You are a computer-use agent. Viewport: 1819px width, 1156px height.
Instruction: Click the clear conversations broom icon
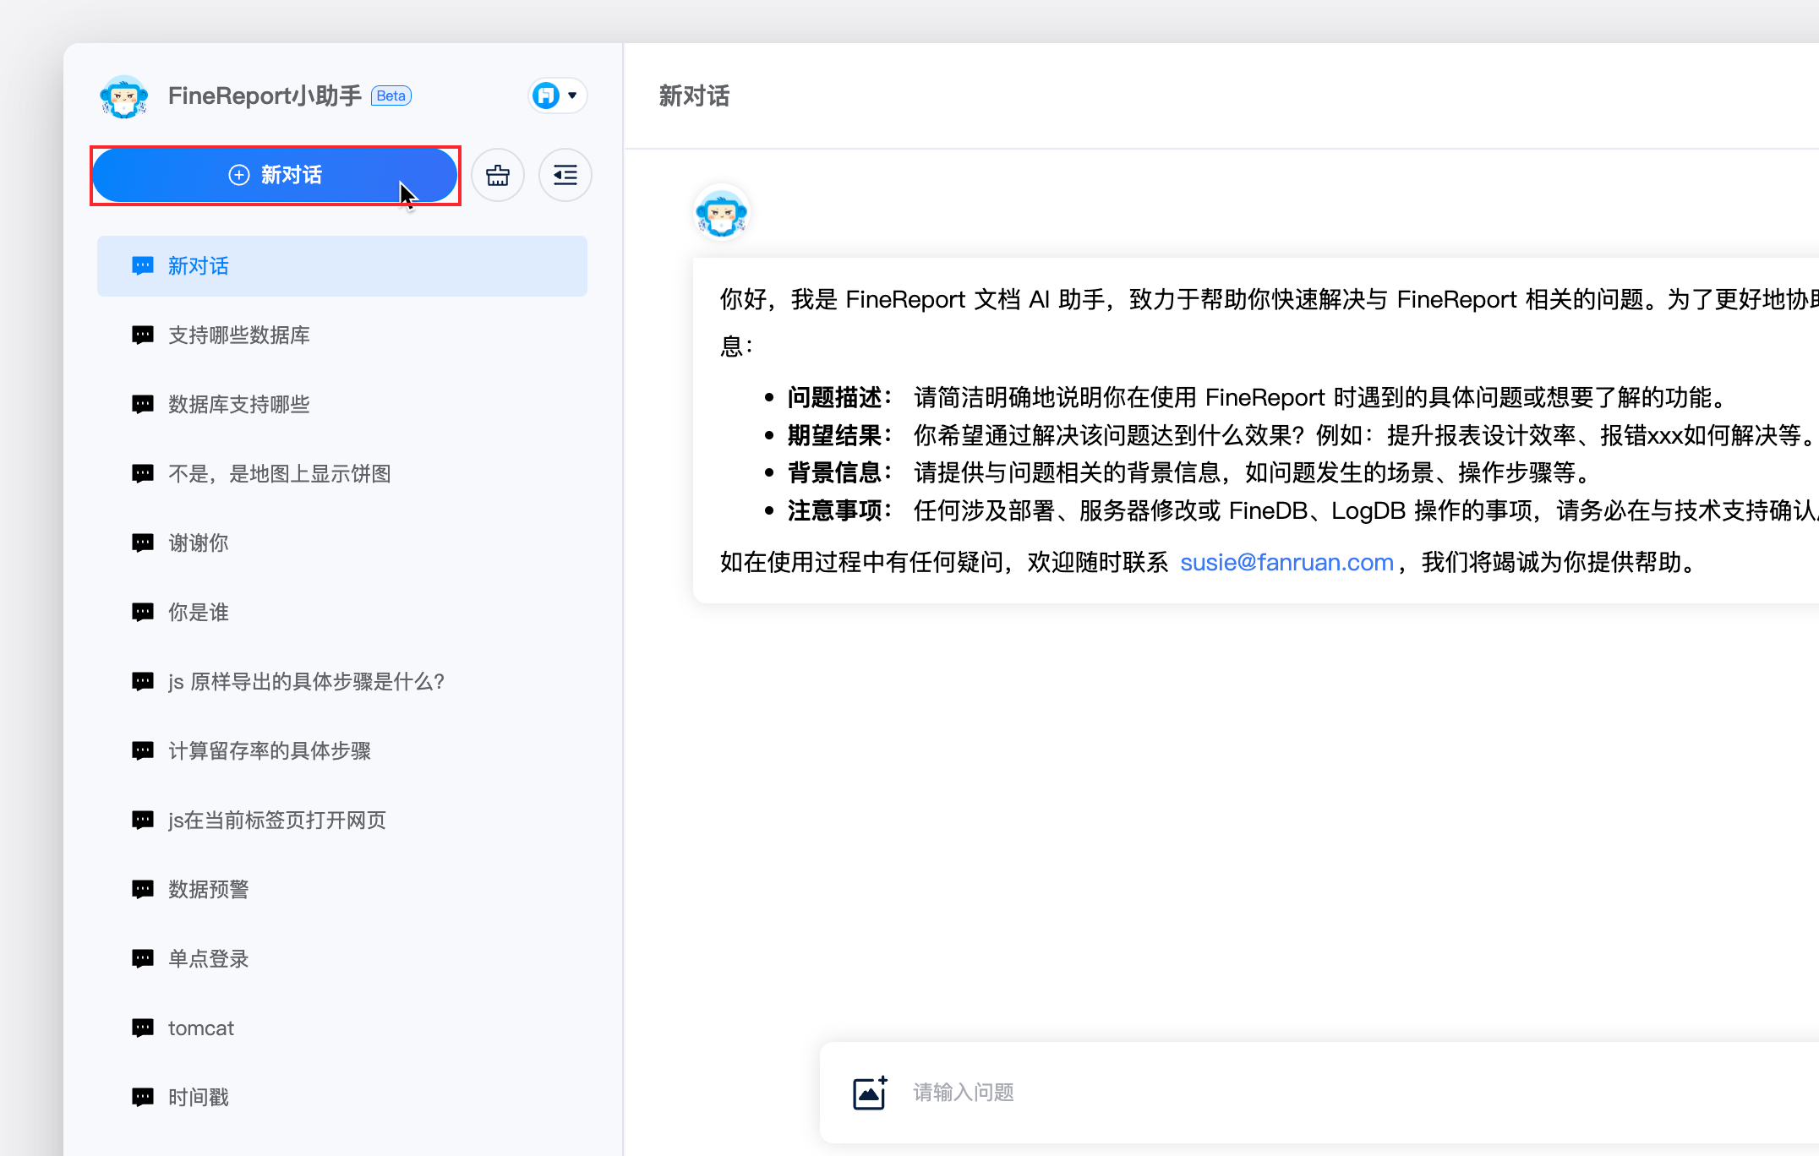497,175
